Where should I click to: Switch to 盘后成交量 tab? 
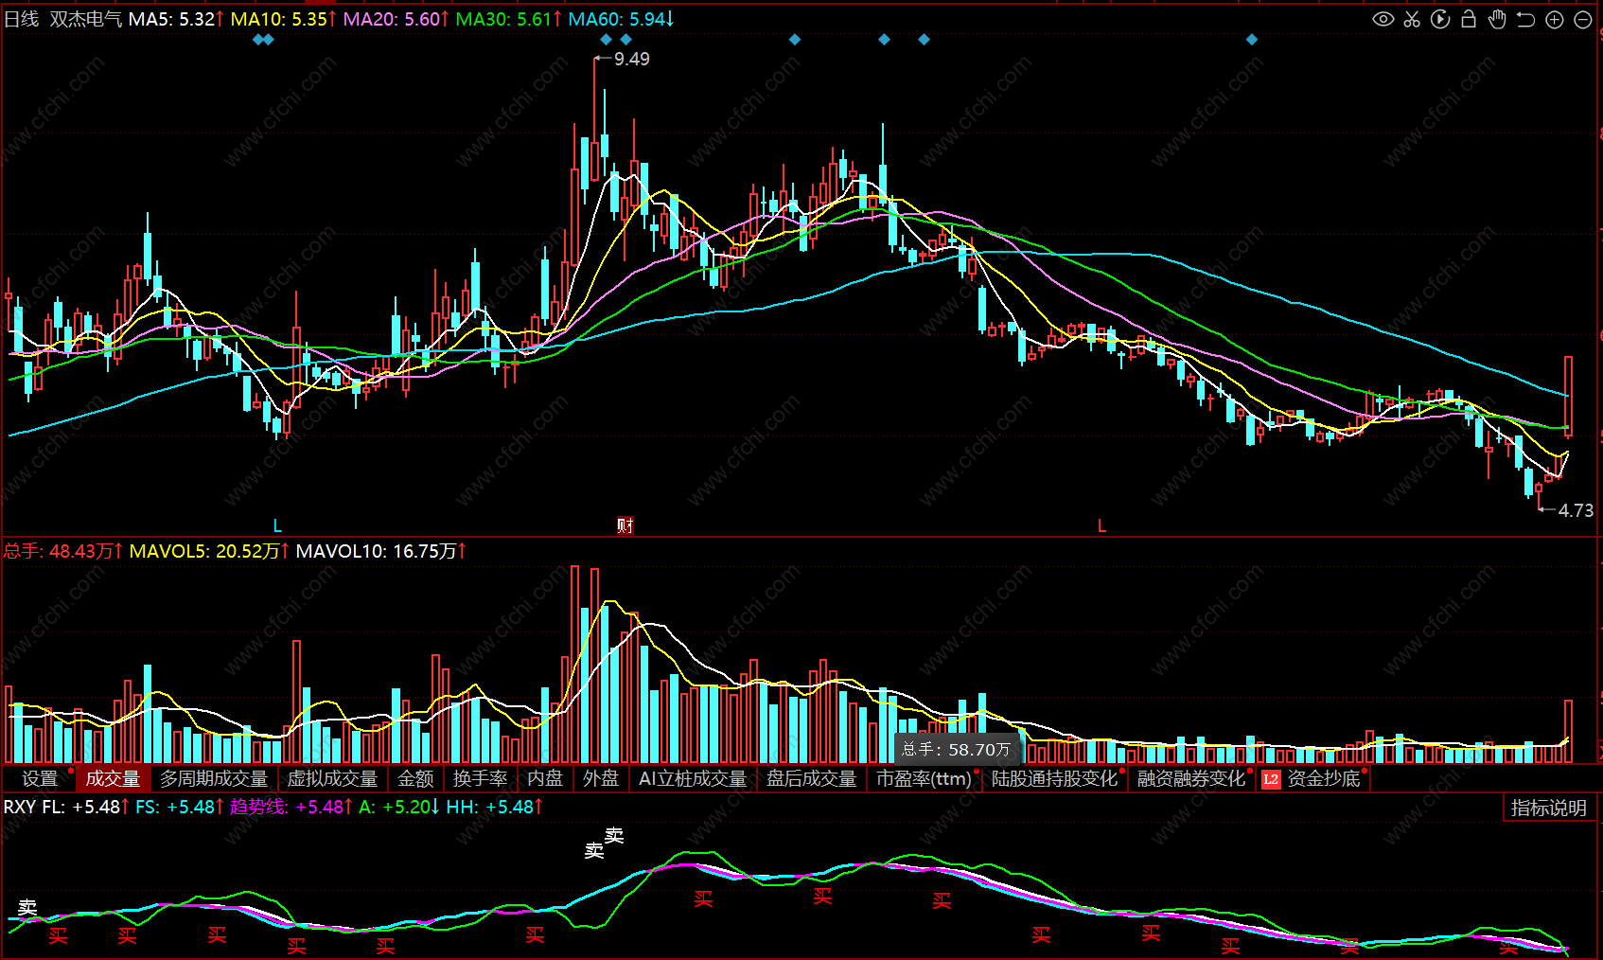pos(811,778)
